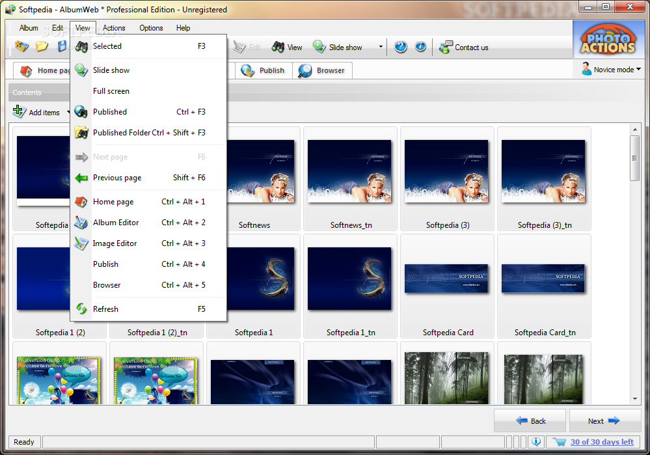
Task: Click the Photo Actions logo
Action: 608,40
